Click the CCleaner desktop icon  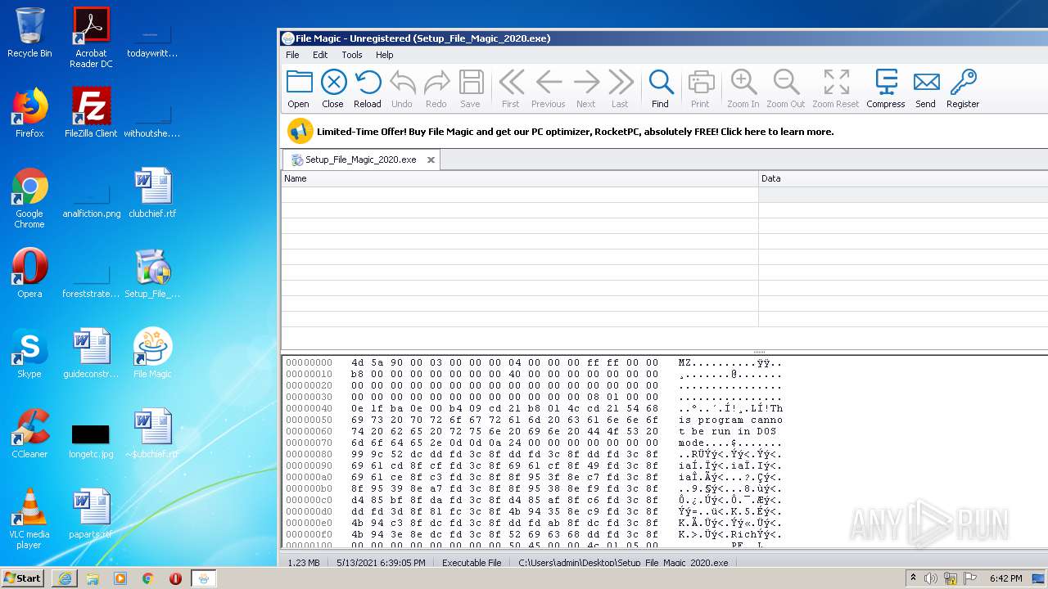[x=29, y=434]
